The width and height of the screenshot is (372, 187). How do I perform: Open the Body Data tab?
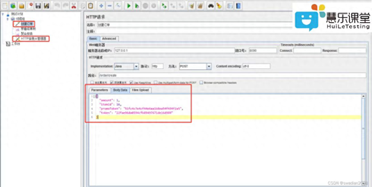click(x=120, y=90)
